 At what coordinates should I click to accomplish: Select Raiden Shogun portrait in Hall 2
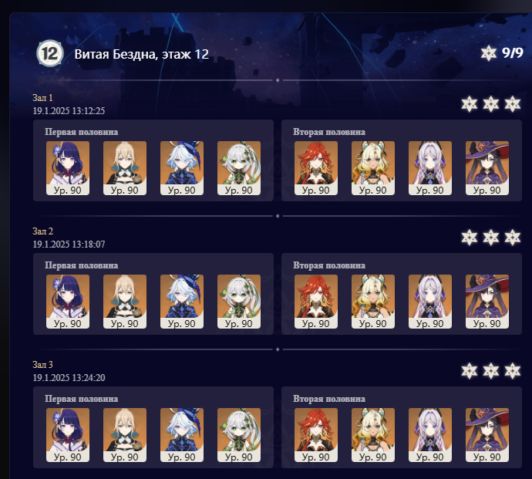point(68,302)
